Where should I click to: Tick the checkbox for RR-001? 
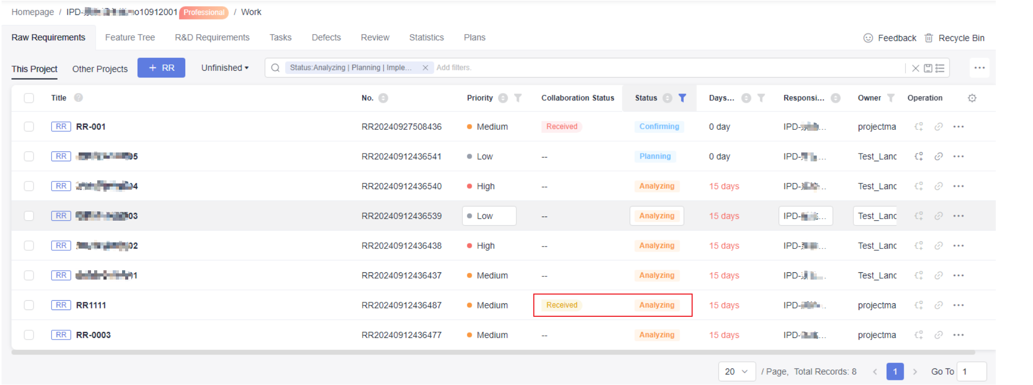(29, 127)
